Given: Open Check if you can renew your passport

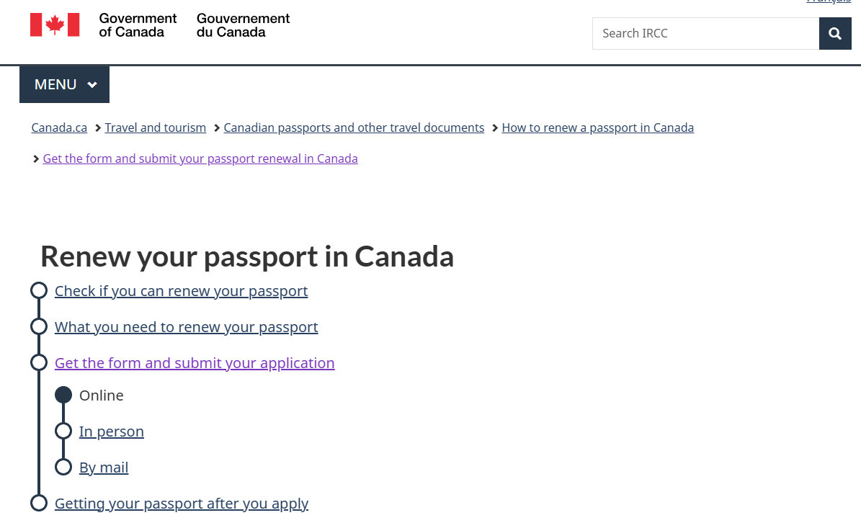Looking at the screenshot, I should (181, 291).
